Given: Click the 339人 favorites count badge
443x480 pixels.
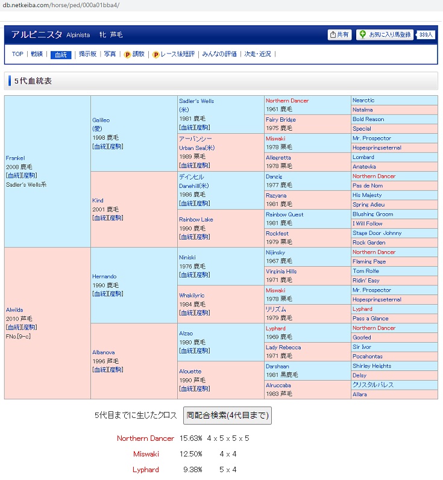Looking at the screenshot, I should coord(426,34).
